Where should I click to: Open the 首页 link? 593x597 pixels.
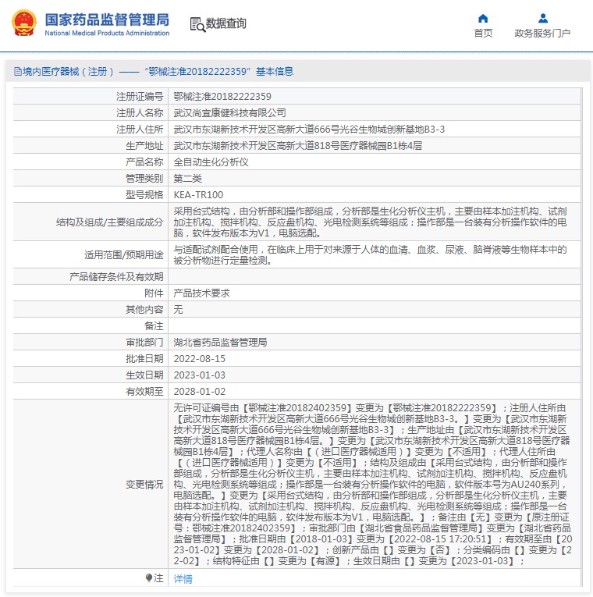point(483,34)
